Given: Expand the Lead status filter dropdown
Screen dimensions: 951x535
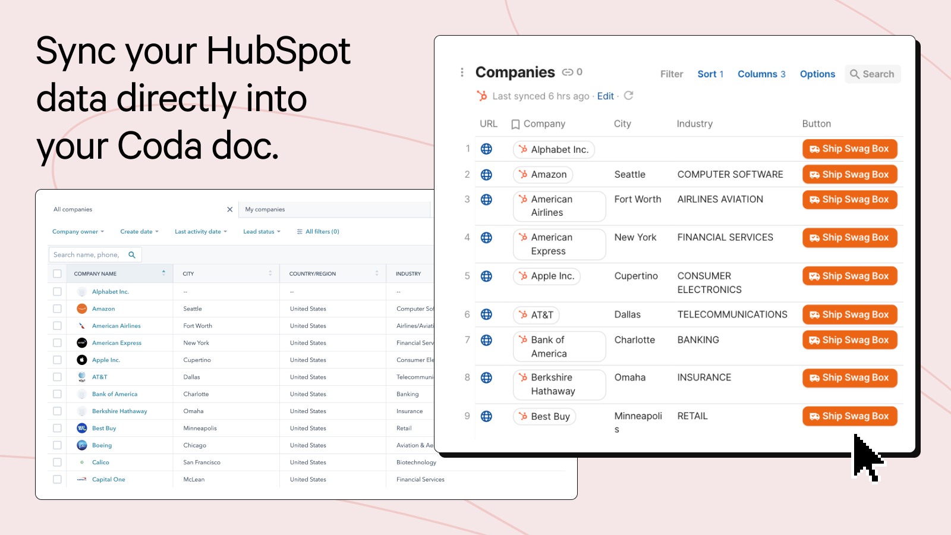Looking at the screenshot, I should (x=262, y=232).
